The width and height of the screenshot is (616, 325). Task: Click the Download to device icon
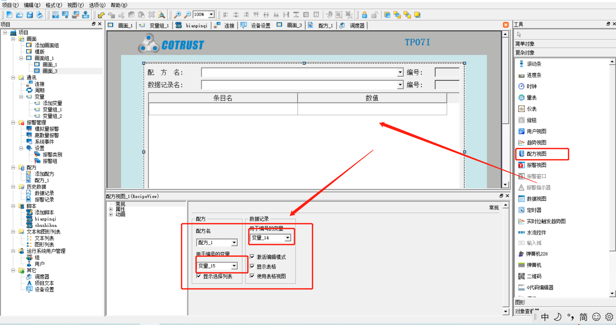point(86,15)
